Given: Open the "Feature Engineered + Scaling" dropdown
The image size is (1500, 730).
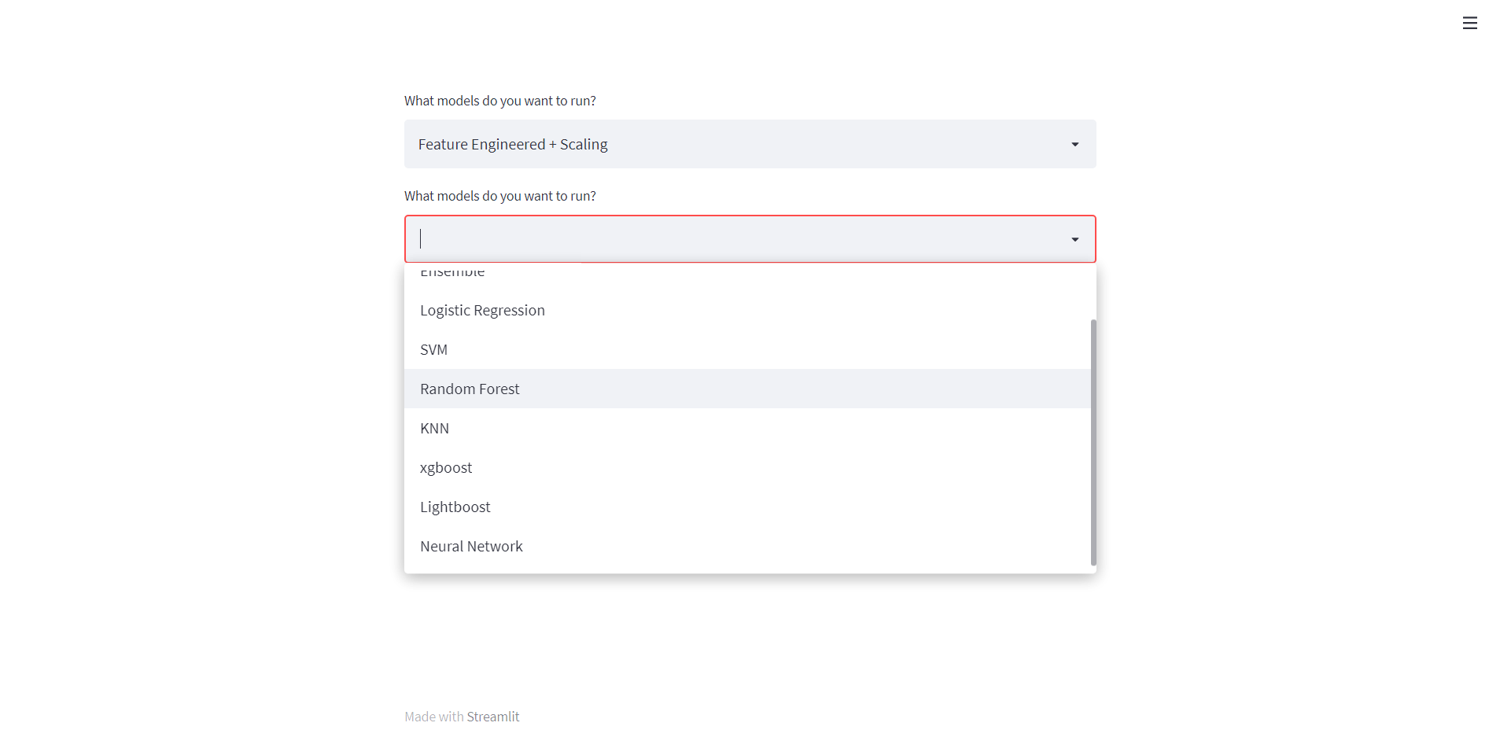Looking at the screenshot, I should point(749,144).
